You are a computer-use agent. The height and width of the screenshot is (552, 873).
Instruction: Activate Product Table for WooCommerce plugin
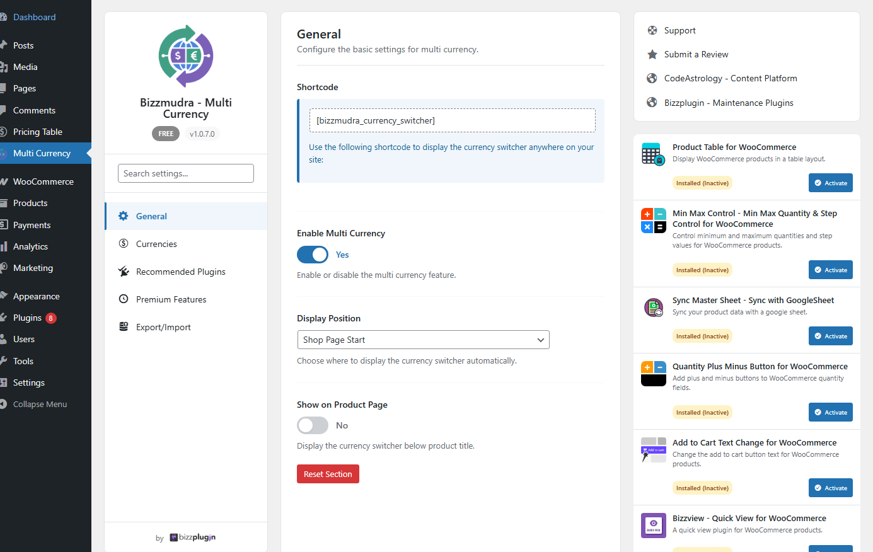coord(831,183)
